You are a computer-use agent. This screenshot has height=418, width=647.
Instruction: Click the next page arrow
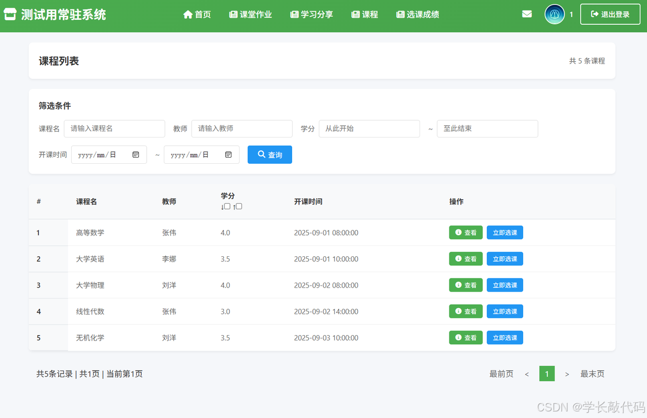[x=567, y=374]
